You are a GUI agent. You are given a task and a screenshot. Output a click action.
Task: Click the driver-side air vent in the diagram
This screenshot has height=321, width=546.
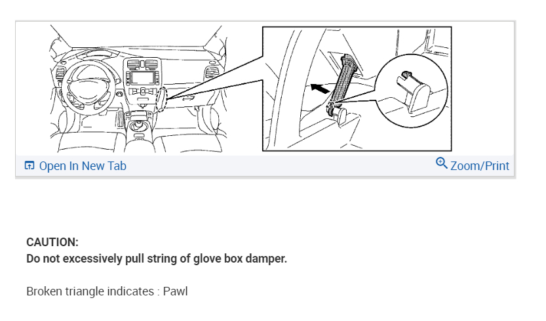click(60, 74)
